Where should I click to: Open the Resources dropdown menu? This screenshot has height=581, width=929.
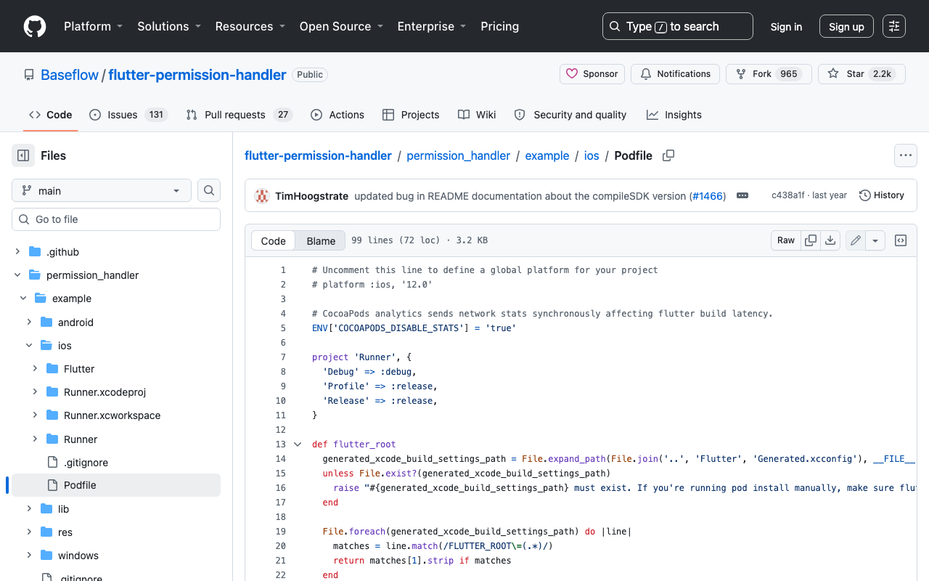tap(250, 26)
